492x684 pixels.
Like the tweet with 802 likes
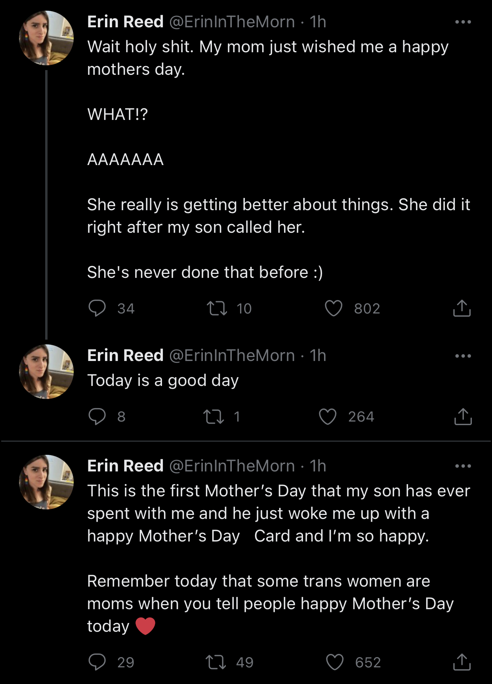[334, 308]
